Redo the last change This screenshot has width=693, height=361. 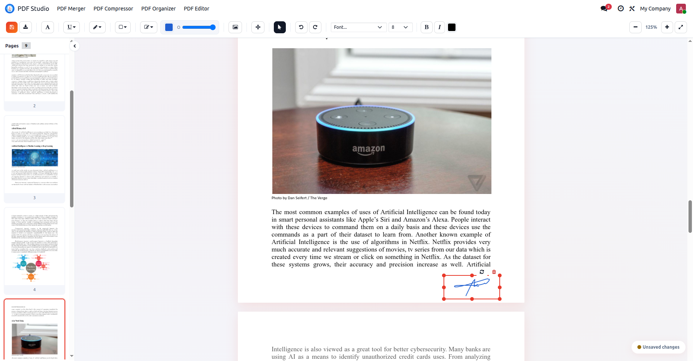pyautogui.click(x=315, y=27)
